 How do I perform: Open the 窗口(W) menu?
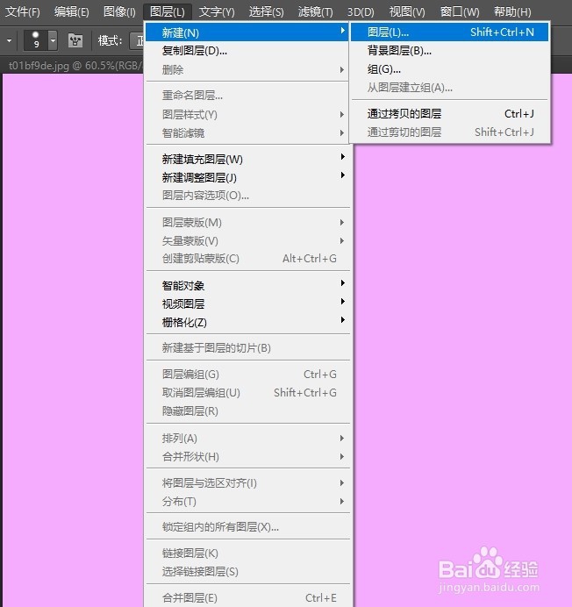click(460, 12)
